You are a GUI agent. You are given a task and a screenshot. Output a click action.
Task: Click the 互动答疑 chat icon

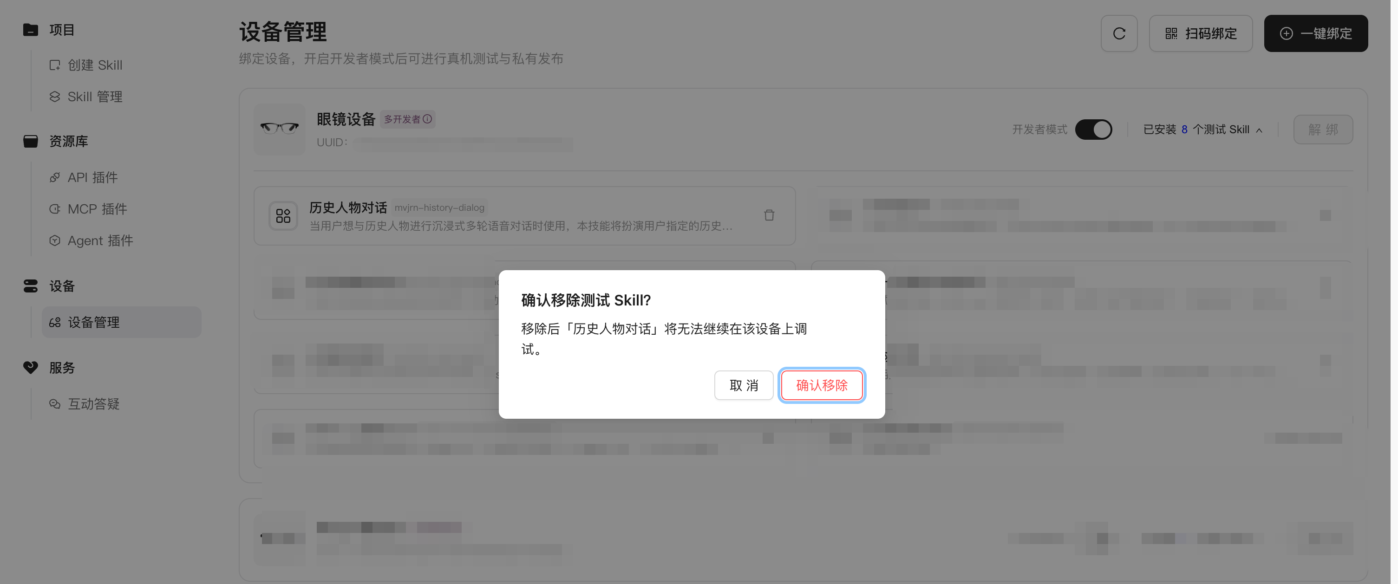coord(55,404)
